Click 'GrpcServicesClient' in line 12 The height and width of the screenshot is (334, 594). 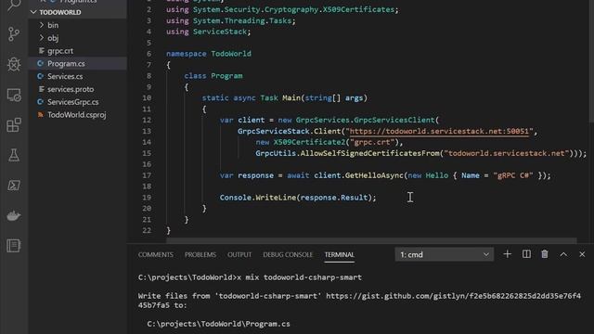(394, 120)
